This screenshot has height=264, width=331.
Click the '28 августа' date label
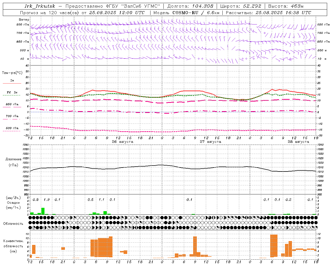(298, 142)
